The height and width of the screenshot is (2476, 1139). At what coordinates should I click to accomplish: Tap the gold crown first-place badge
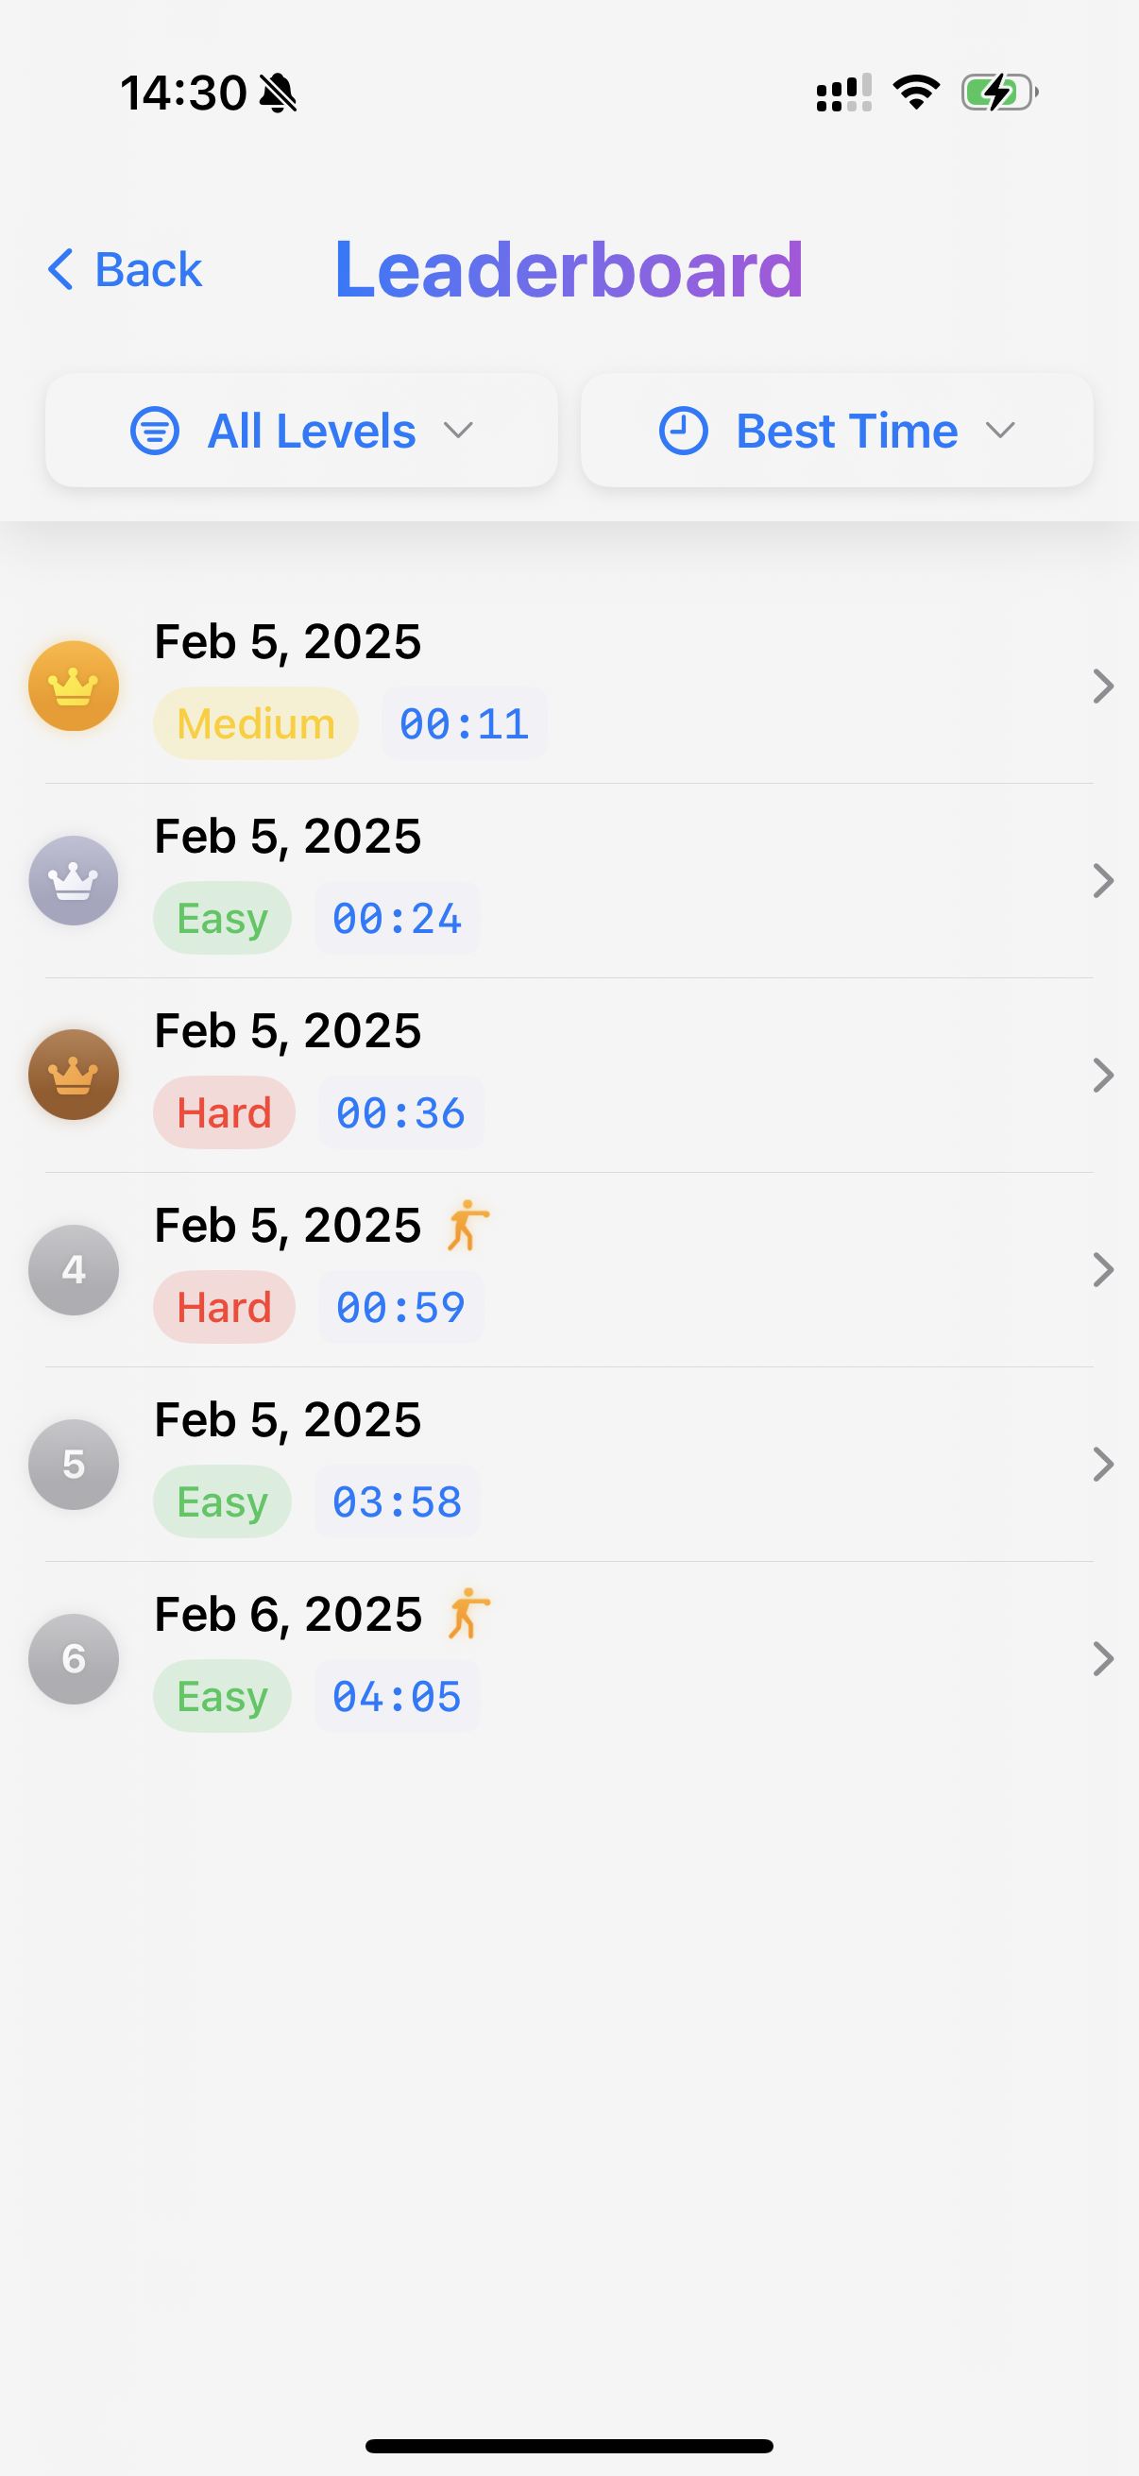(x=73, y=686)
